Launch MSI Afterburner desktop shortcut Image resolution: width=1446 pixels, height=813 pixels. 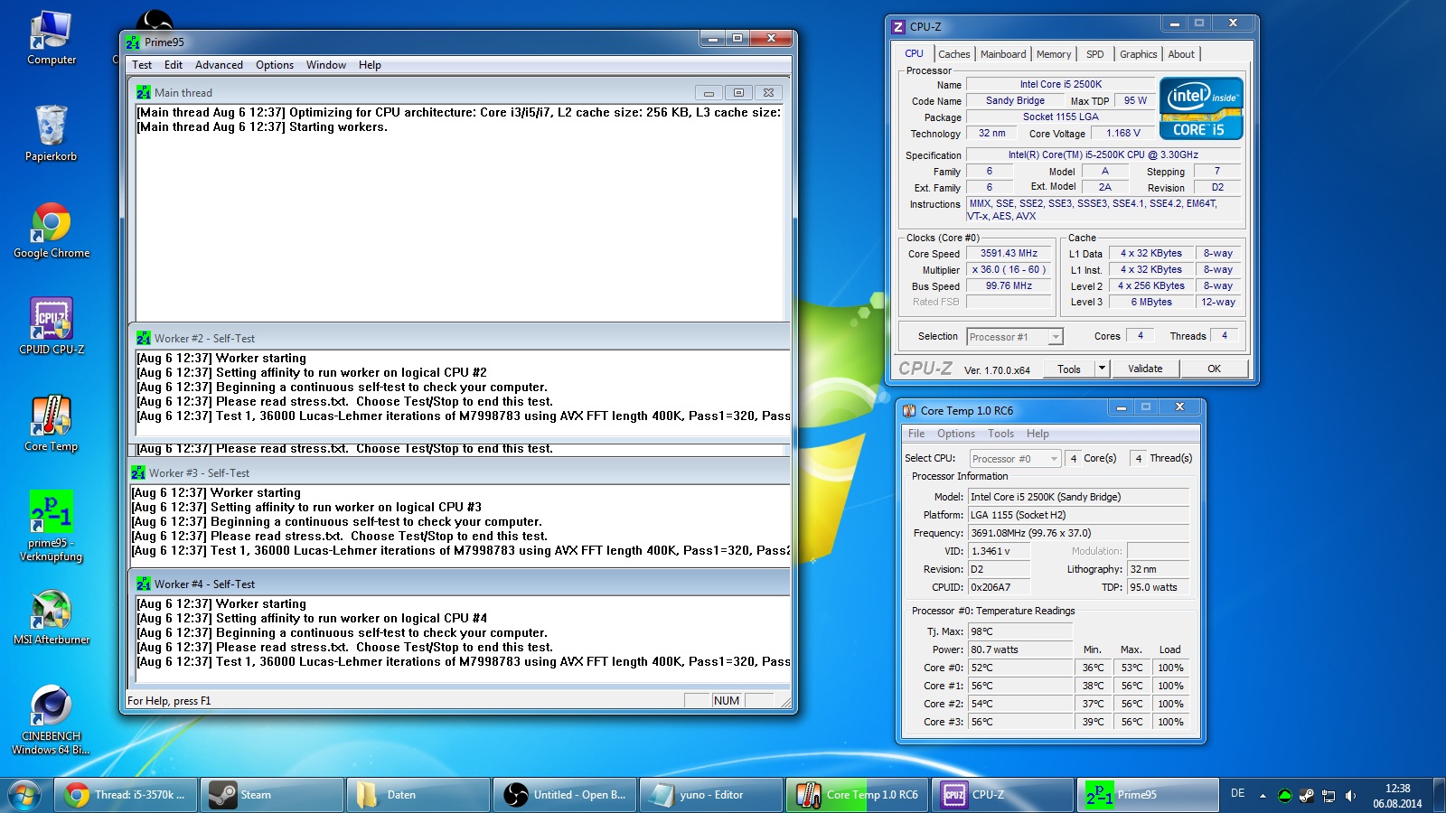pyautogui.click(x=52, y=618)
